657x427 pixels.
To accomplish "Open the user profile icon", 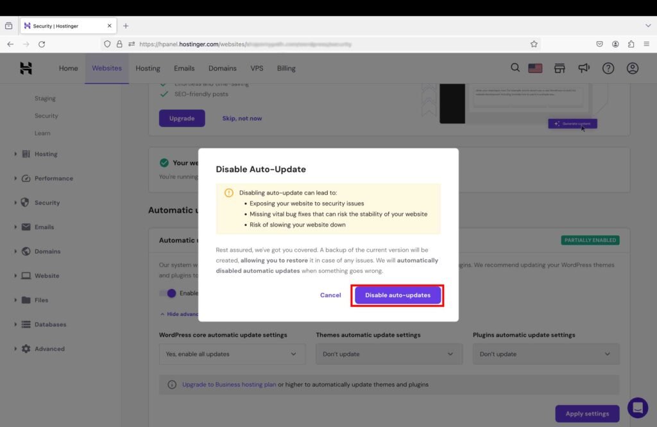I will (632, 68).
